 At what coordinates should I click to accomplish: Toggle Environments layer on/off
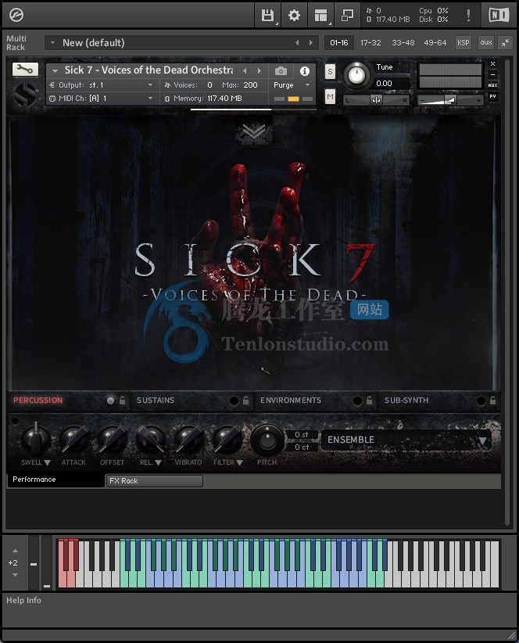click(x=357, y=401)
